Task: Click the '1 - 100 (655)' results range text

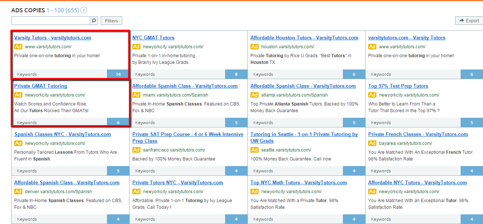Action: [63, 10]
